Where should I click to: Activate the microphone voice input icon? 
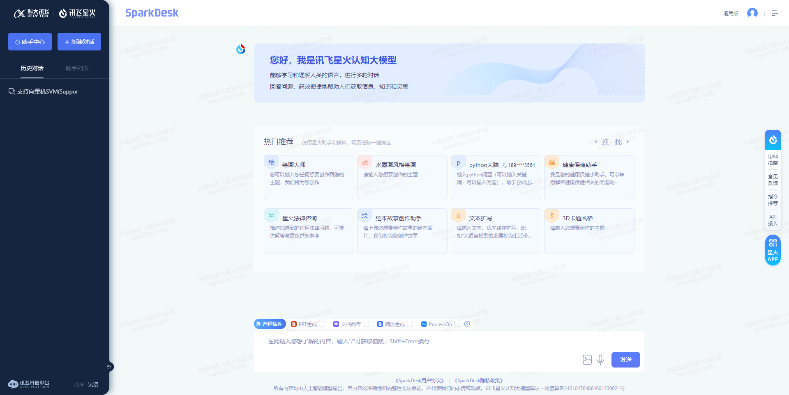pyautogui.click(x=600, y=360)
